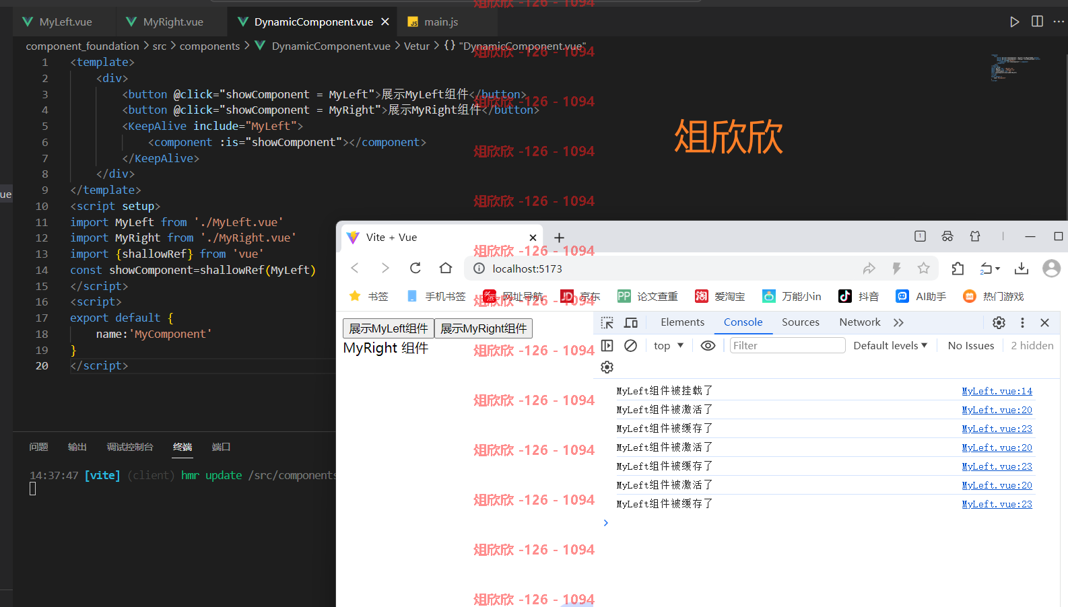The width and height of the screenshot is (1068, 607).
Task: Click the console Filter field
Action: click(x=787, y=345)
